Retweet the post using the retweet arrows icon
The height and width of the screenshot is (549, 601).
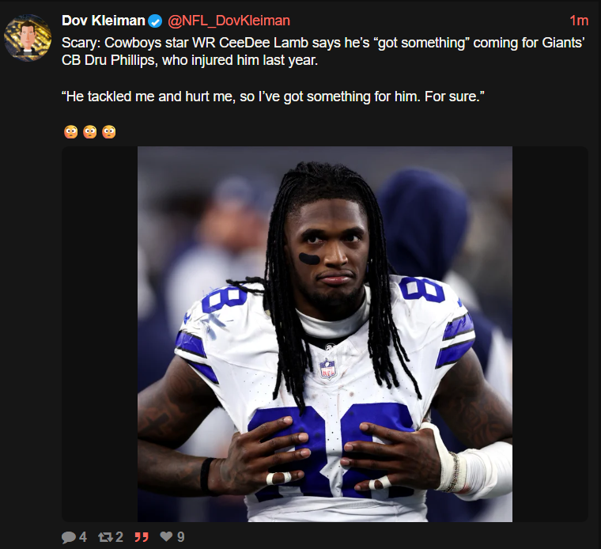point(105,536)
